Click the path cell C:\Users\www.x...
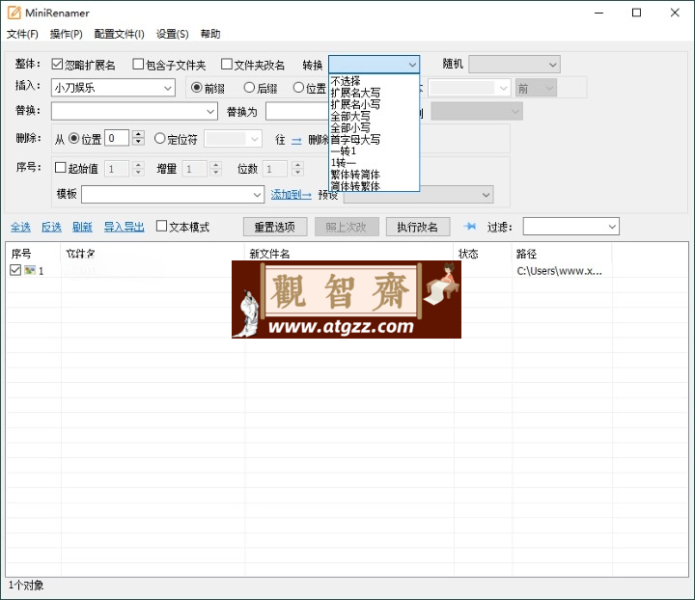 pos(559,270)
